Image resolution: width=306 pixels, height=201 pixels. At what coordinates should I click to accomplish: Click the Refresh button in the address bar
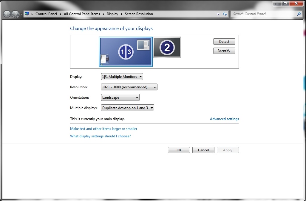(225, 14)
